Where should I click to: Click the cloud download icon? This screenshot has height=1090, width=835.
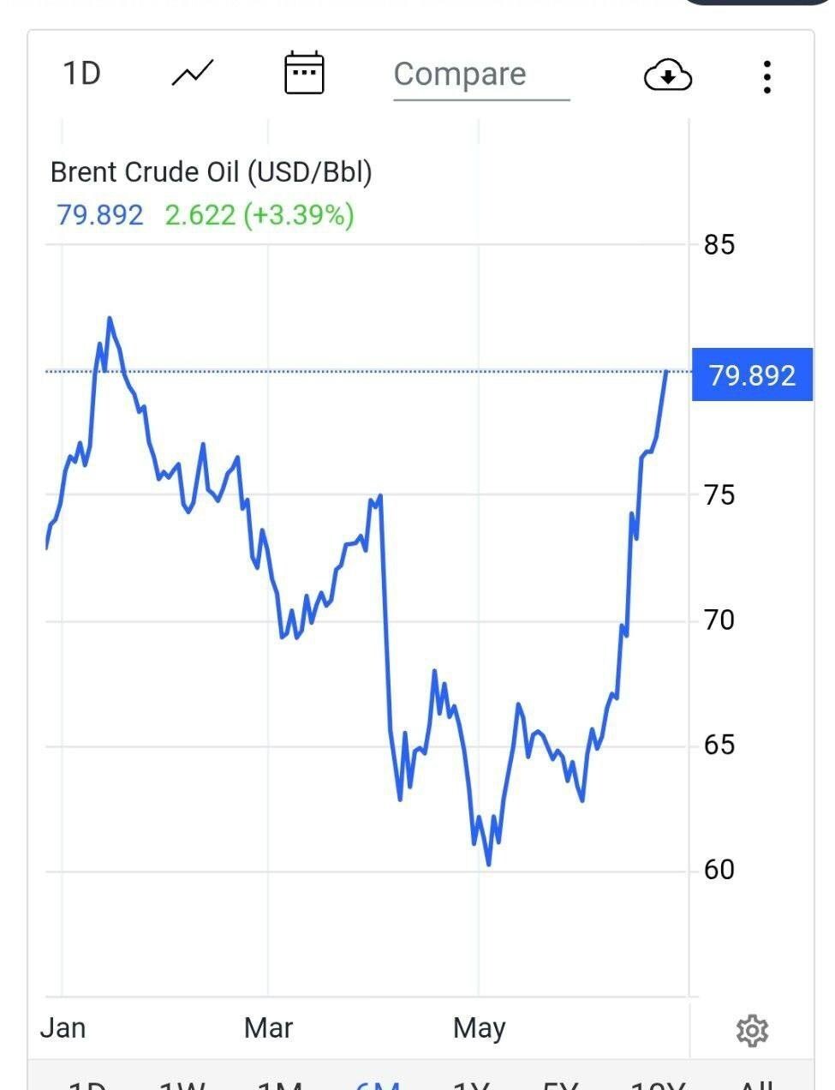tap(667, 75)
